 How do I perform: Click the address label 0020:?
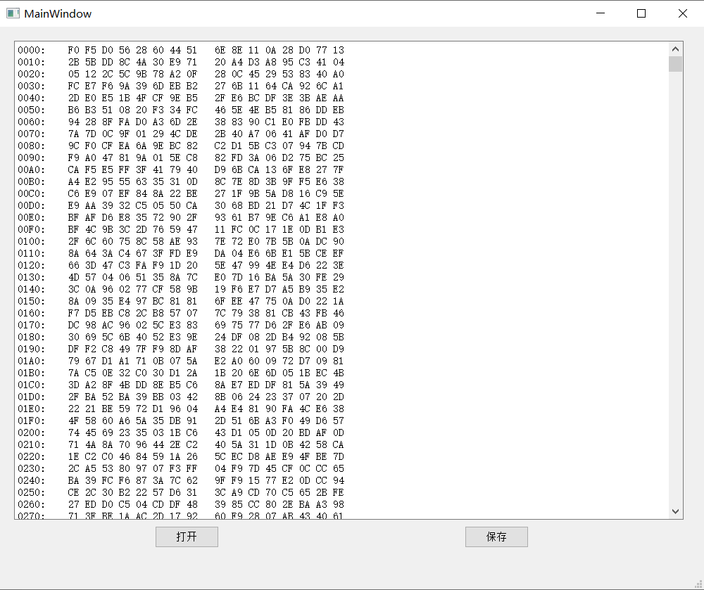tap(32, 74)
